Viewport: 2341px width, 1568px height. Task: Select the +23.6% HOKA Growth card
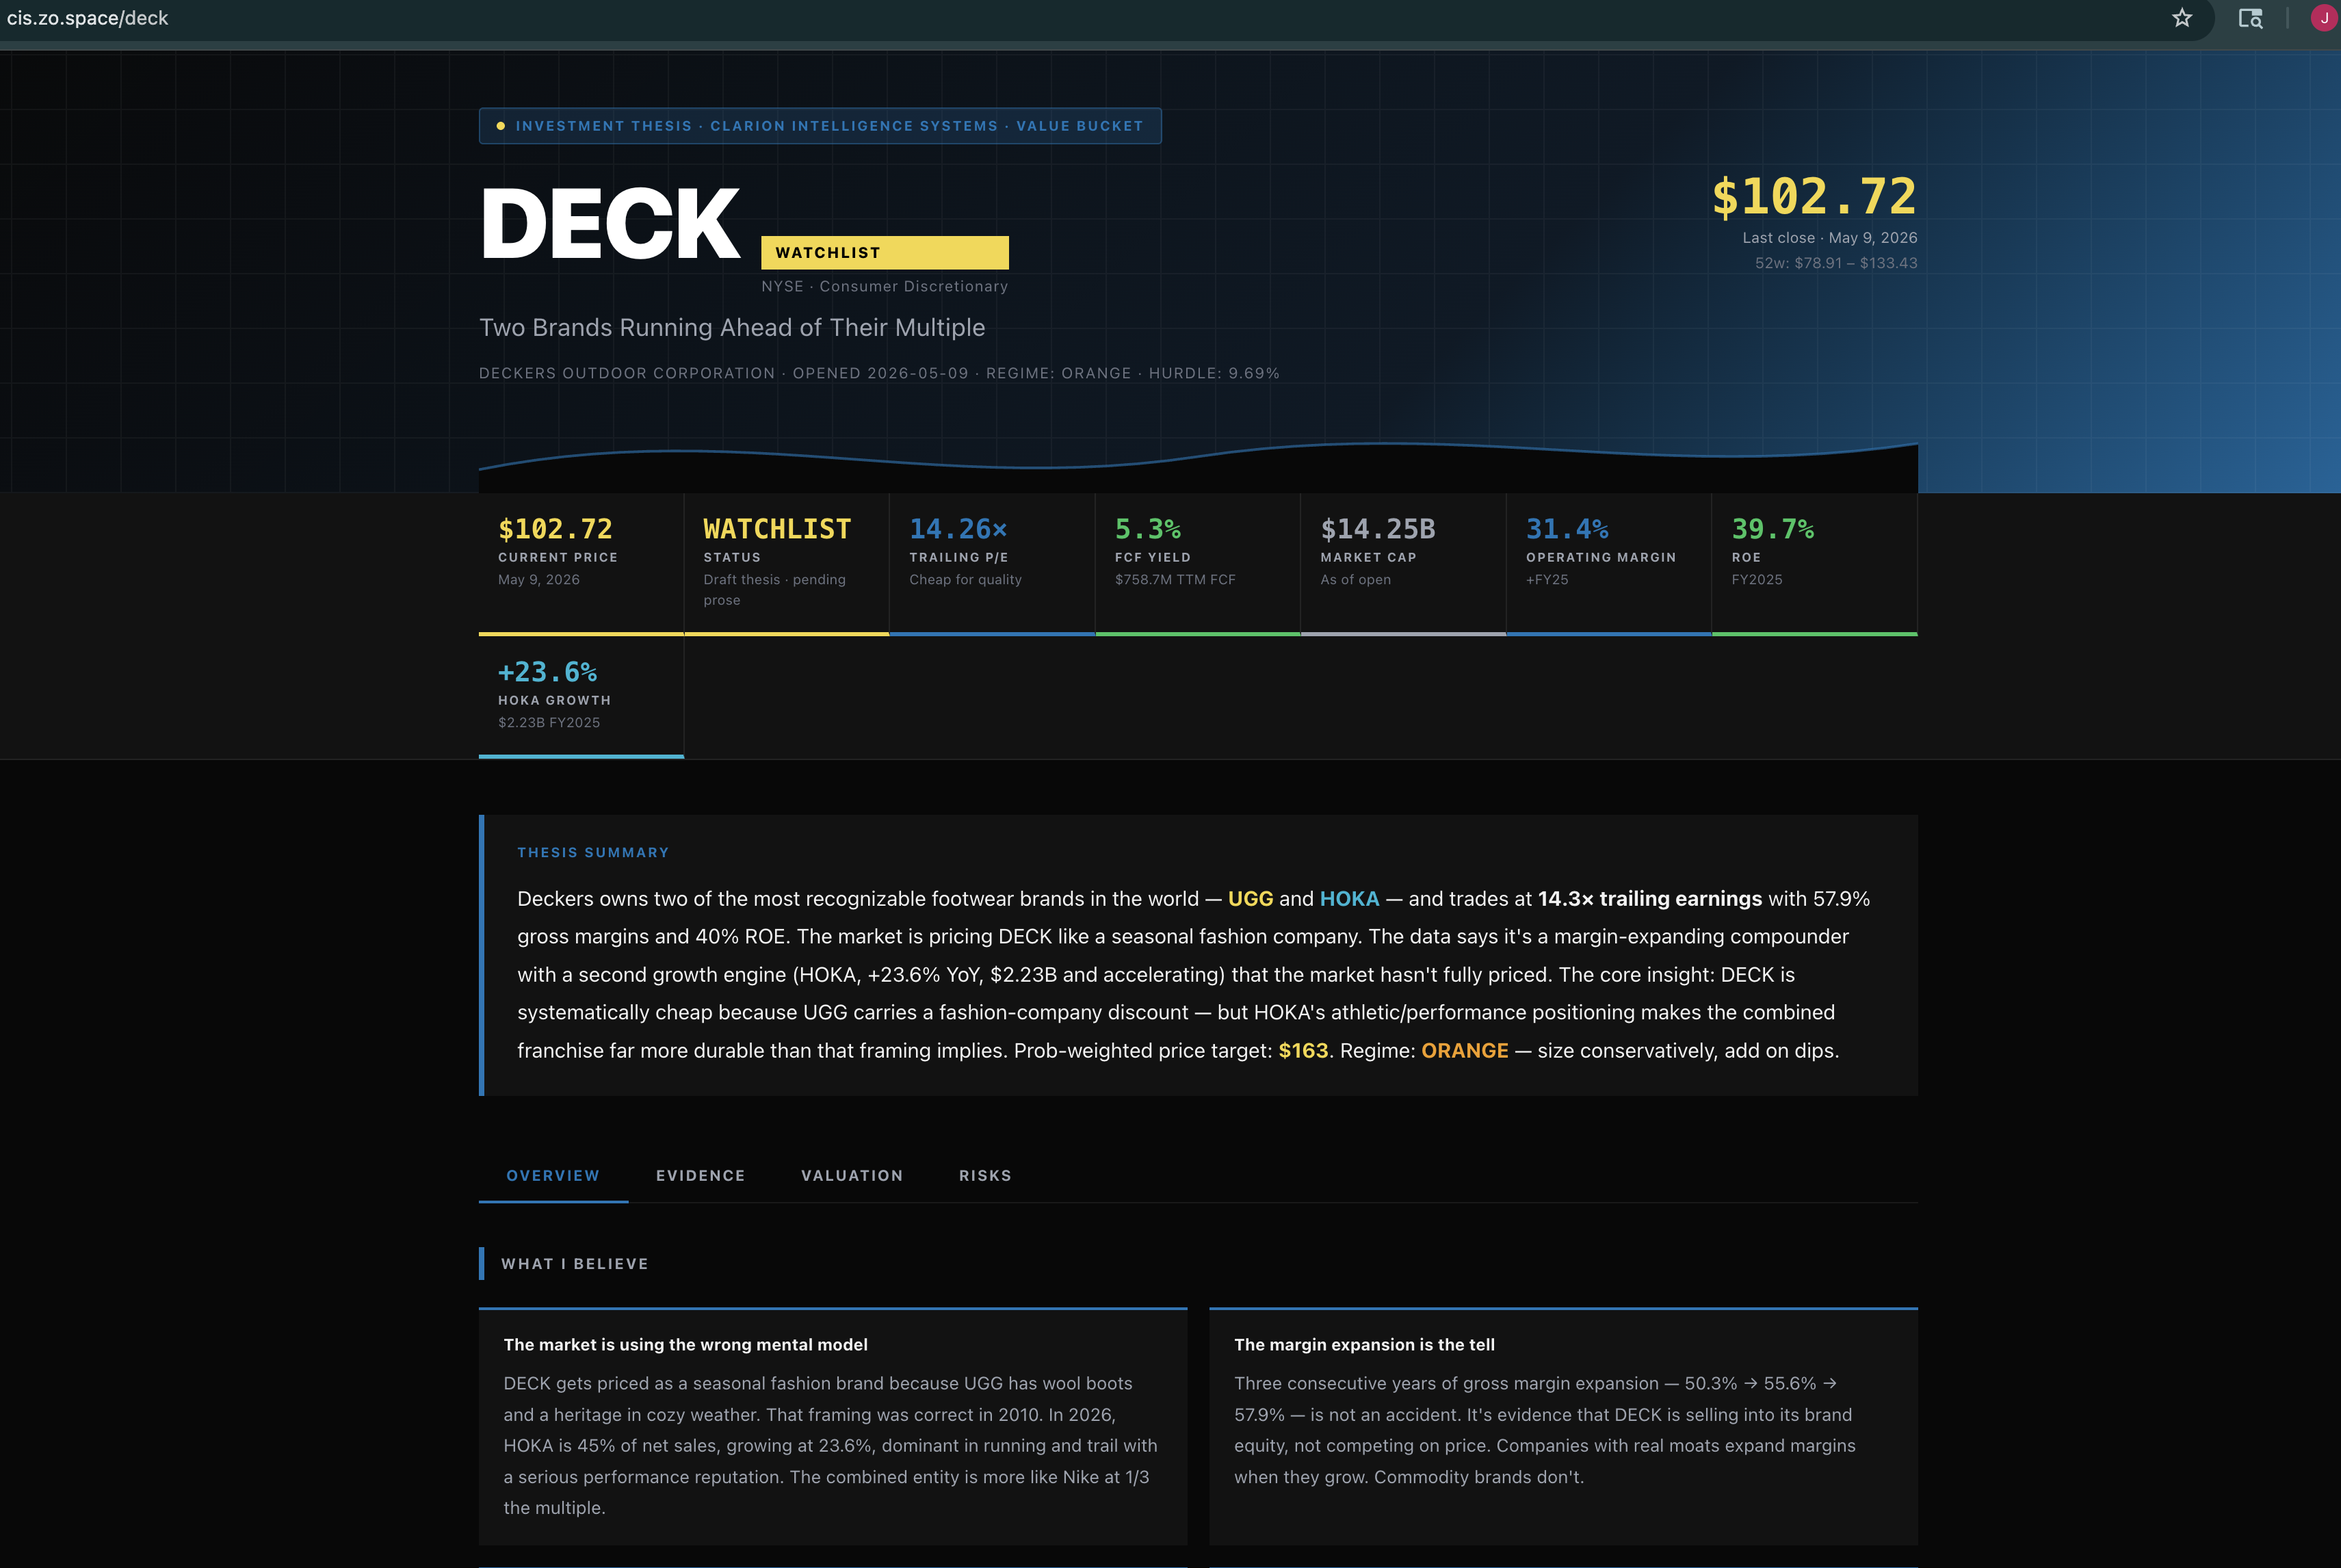point(581,697)
